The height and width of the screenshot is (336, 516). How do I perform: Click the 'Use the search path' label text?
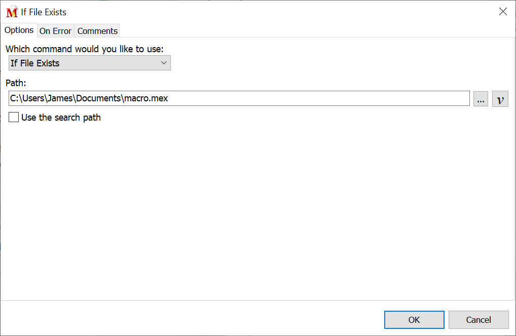tap(61, 118)
